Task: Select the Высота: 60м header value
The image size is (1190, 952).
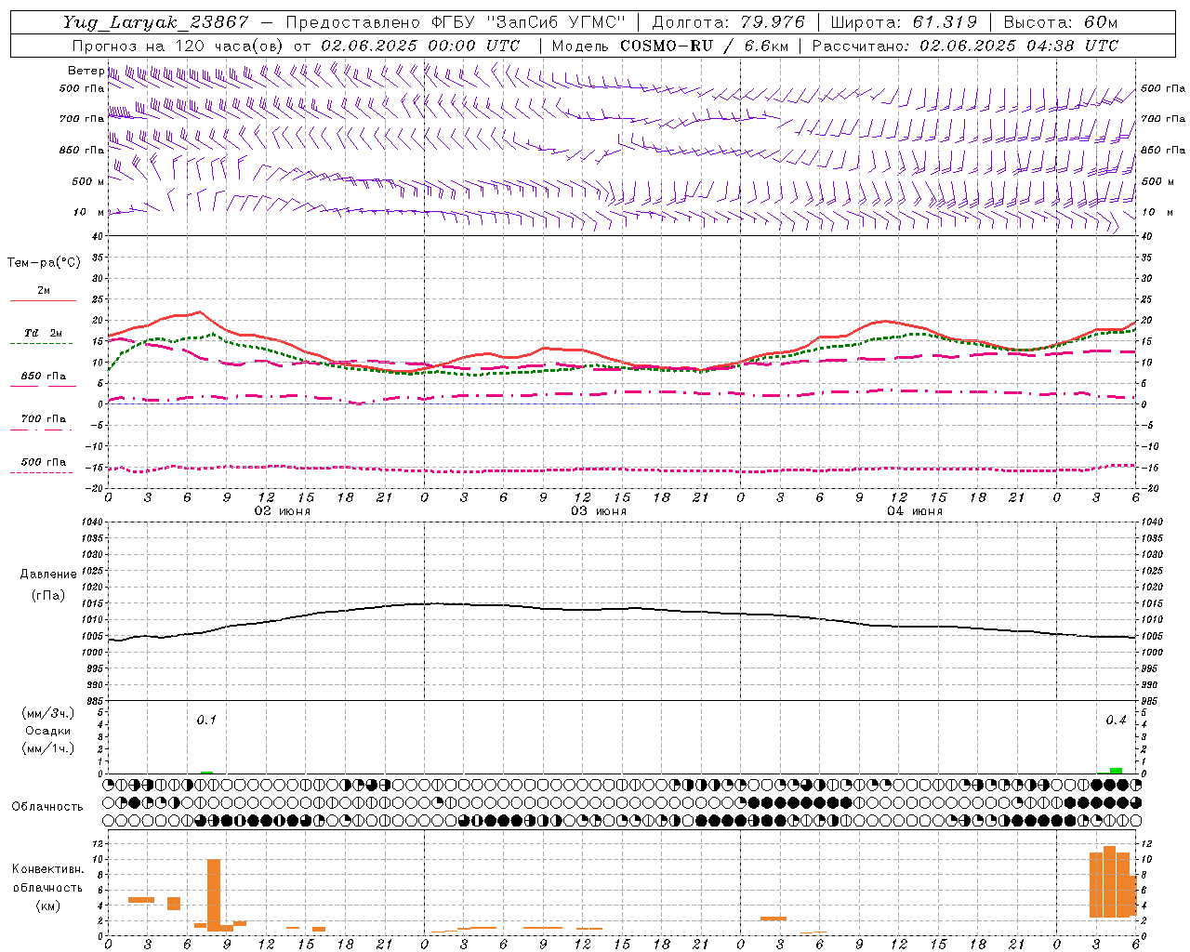Action: pyautogui.click(x=1061, y=22)
